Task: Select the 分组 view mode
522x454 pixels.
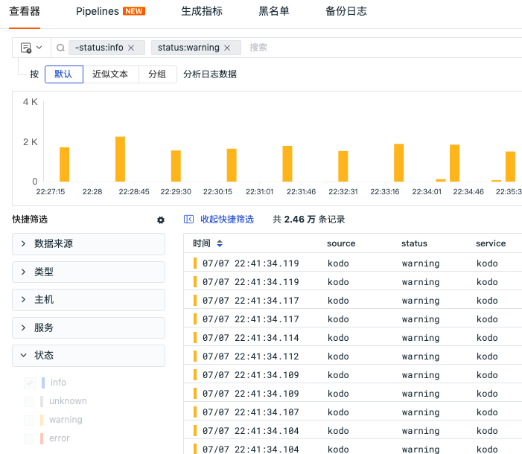Action: tap(157, 74)
